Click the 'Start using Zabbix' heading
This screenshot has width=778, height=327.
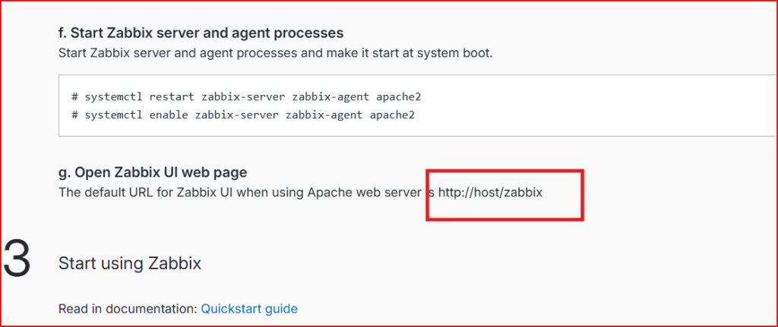[x=130, y=263]
